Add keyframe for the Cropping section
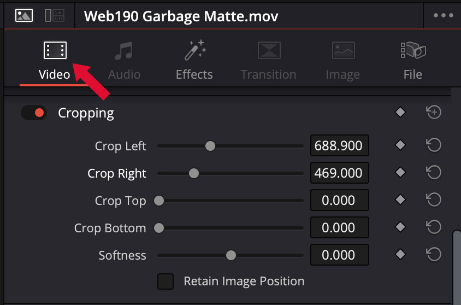The width and height of the screenshot is (461, 305). tap(400, 113)
